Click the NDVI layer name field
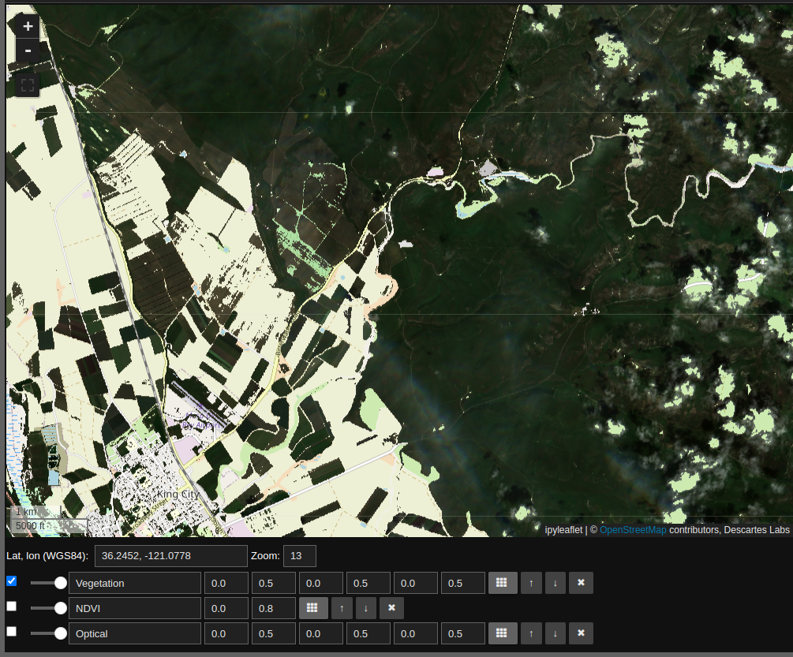This screenshot has width=793, height=657. (134, 608)
